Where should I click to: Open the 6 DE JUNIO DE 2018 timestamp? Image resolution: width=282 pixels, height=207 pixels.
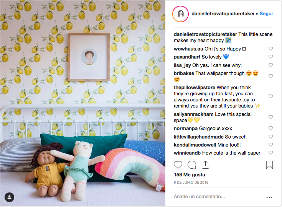(x=191, y=183)
